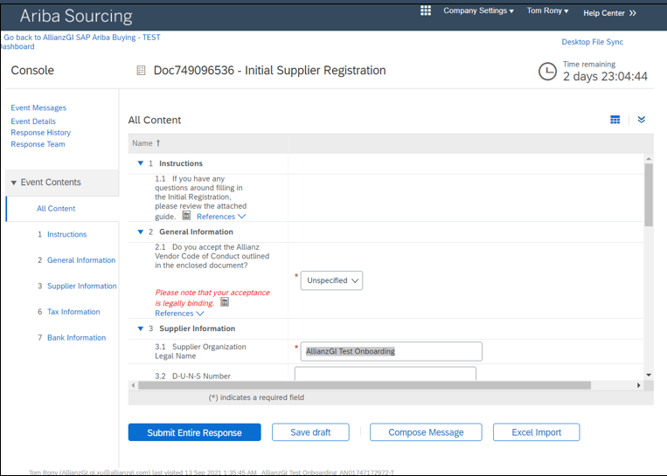Click the Supplier Organization Legal Name field

tap(392, 351)
